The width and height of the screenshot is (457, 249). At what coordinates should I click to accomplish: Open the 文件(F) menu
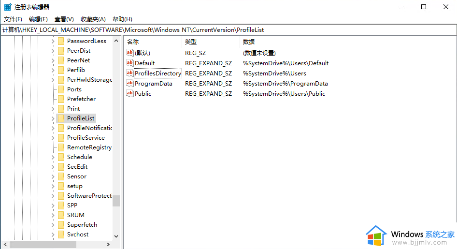click(13, 19)
